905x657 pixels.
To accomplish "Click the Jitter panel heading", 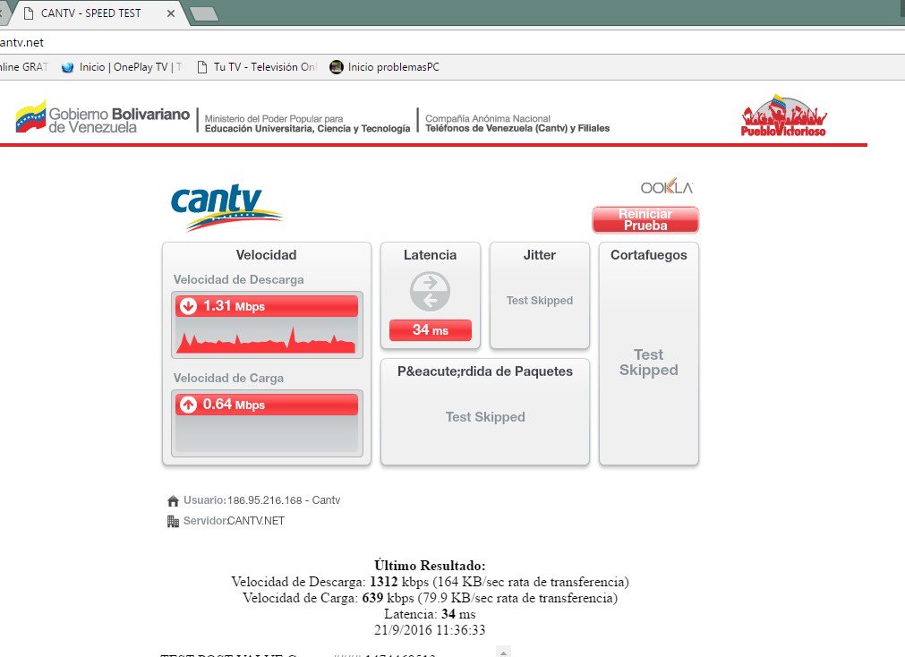I will point(540,255).
